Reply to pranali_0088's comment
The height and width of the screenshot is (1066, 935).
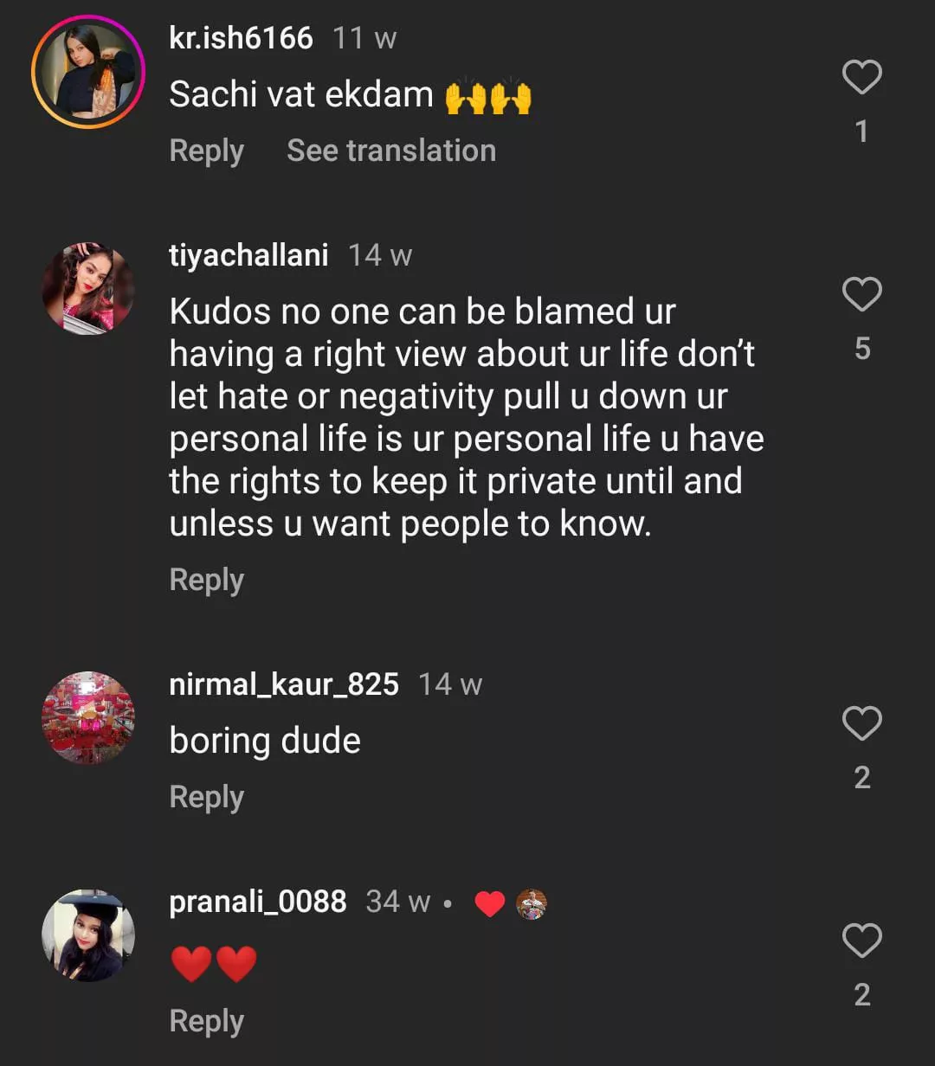pyautogui.click(x=206, y=1021)
